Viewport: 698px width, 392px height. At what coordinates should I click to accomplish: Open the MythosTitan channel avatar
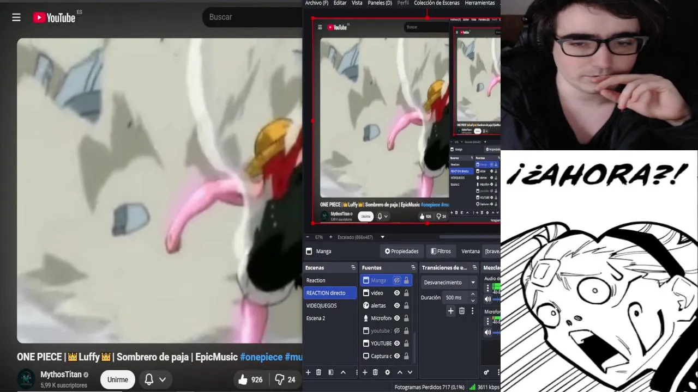tap(26, 379)
